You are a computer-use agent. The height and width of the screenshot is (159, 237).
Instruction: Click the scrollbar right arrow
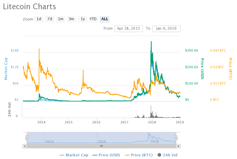tap(178, 146)
